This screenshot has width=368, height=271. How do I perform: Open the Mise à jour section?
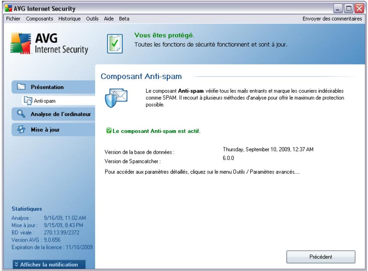point(54,130)
